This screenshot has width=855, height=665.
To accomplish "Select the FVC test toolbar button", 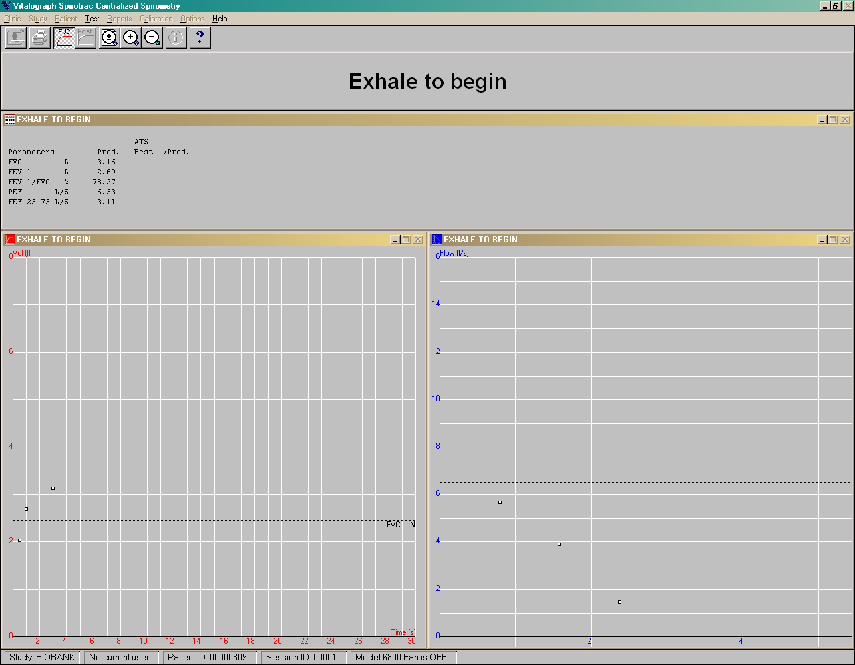I will 65,38.
